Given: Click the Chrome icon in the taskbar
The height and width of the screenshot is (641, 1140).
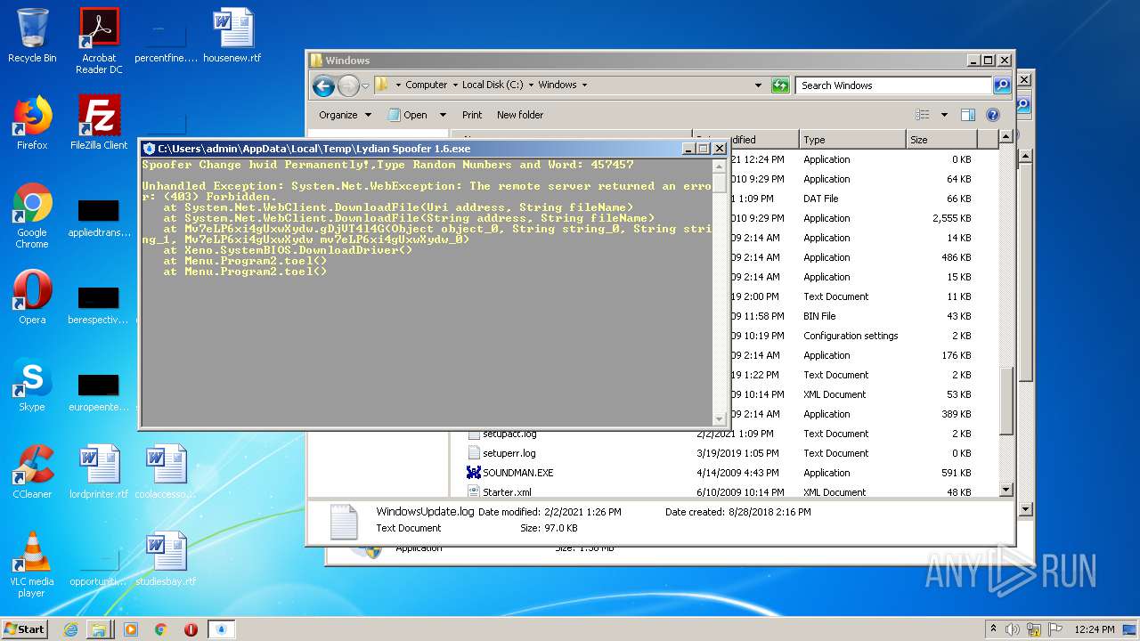Looking at the screenshot, I should click(x=161, y=629).
